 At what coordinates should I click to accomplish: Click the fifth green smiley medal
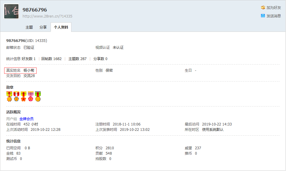click(38, 96)
